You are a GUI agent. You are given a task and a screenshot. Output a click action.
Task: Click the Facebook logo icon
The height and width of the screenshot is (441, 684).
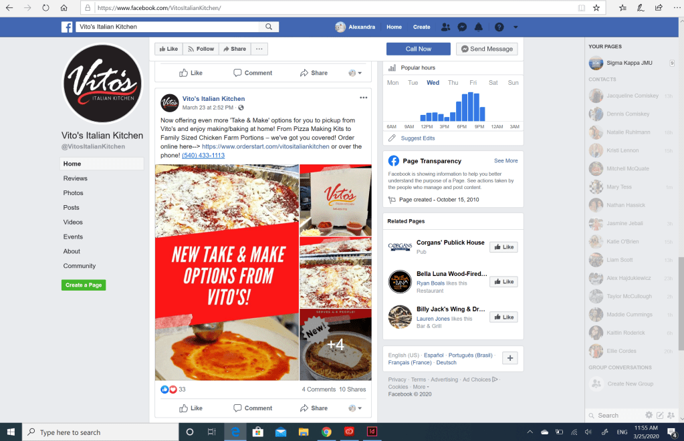coord(67,27)
